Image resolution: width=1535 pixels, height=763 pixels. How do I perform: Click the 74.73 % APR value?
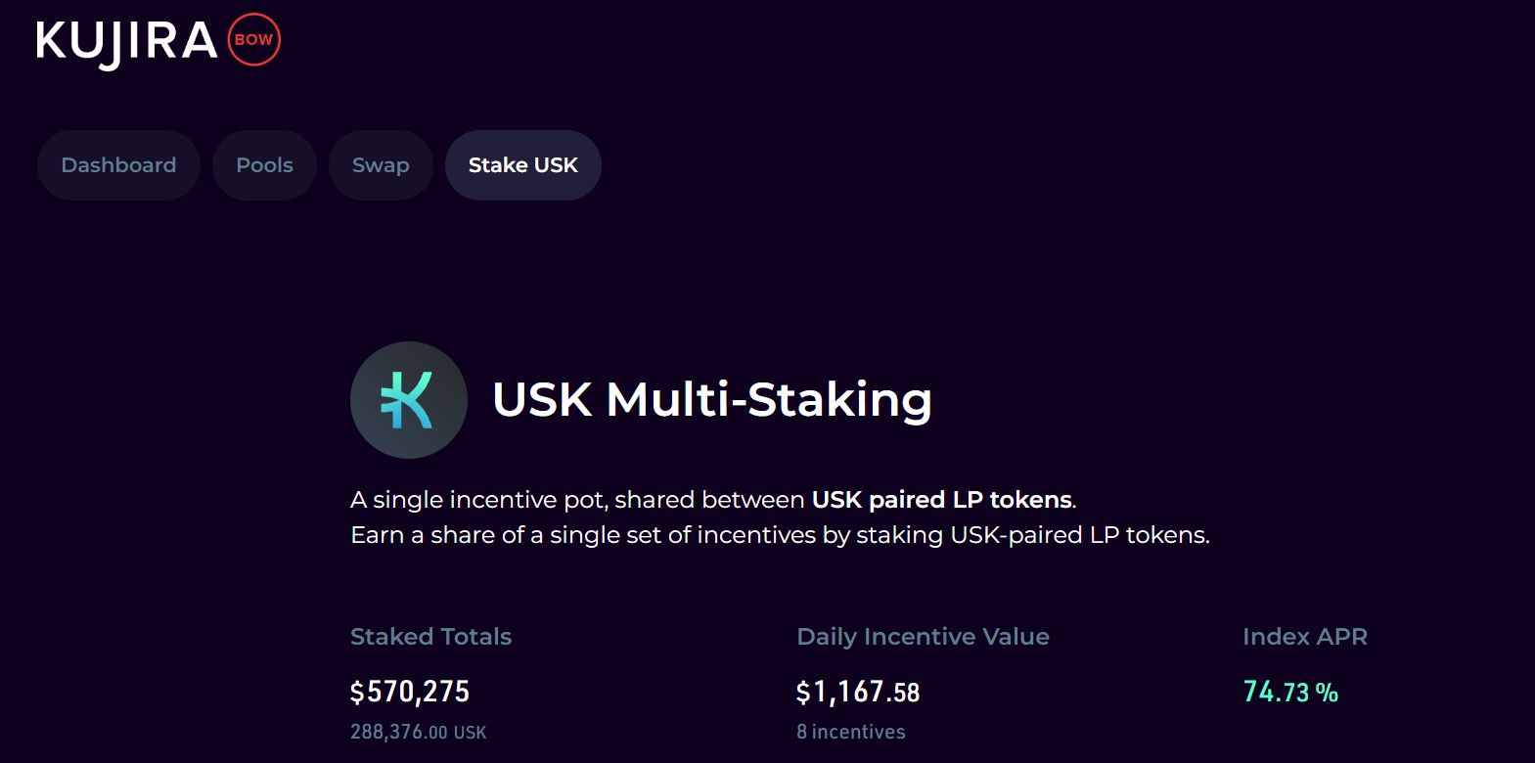(1277, 693)
